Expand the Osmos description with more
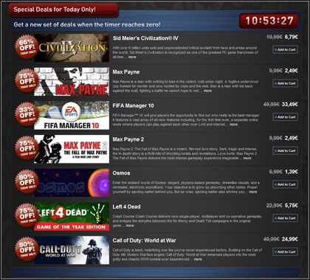 coord(253,192)
